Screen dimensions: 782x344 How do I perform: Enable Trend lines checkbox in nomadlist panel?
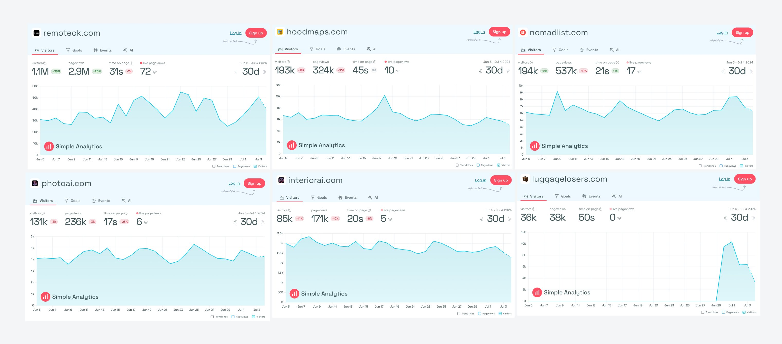tap(700, 166)
